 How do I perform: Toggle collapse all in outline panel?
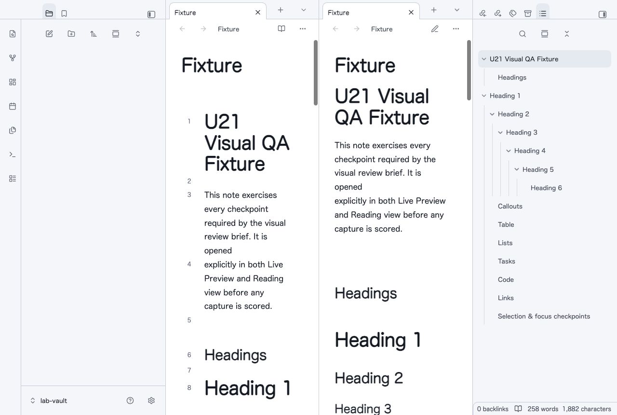[567, 34]
